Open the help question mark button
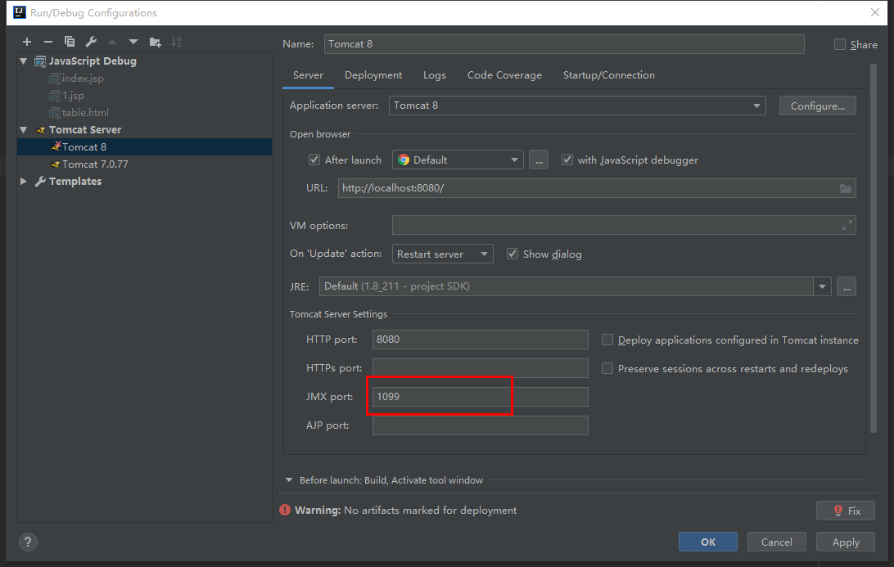Screen dimensions: 894x567 pyautogui.click(x=28, y=542)
